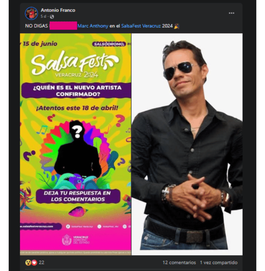Click the wow reaction emoji icon
The height and width of the screenshot is (271, 265).
[28, 262]
